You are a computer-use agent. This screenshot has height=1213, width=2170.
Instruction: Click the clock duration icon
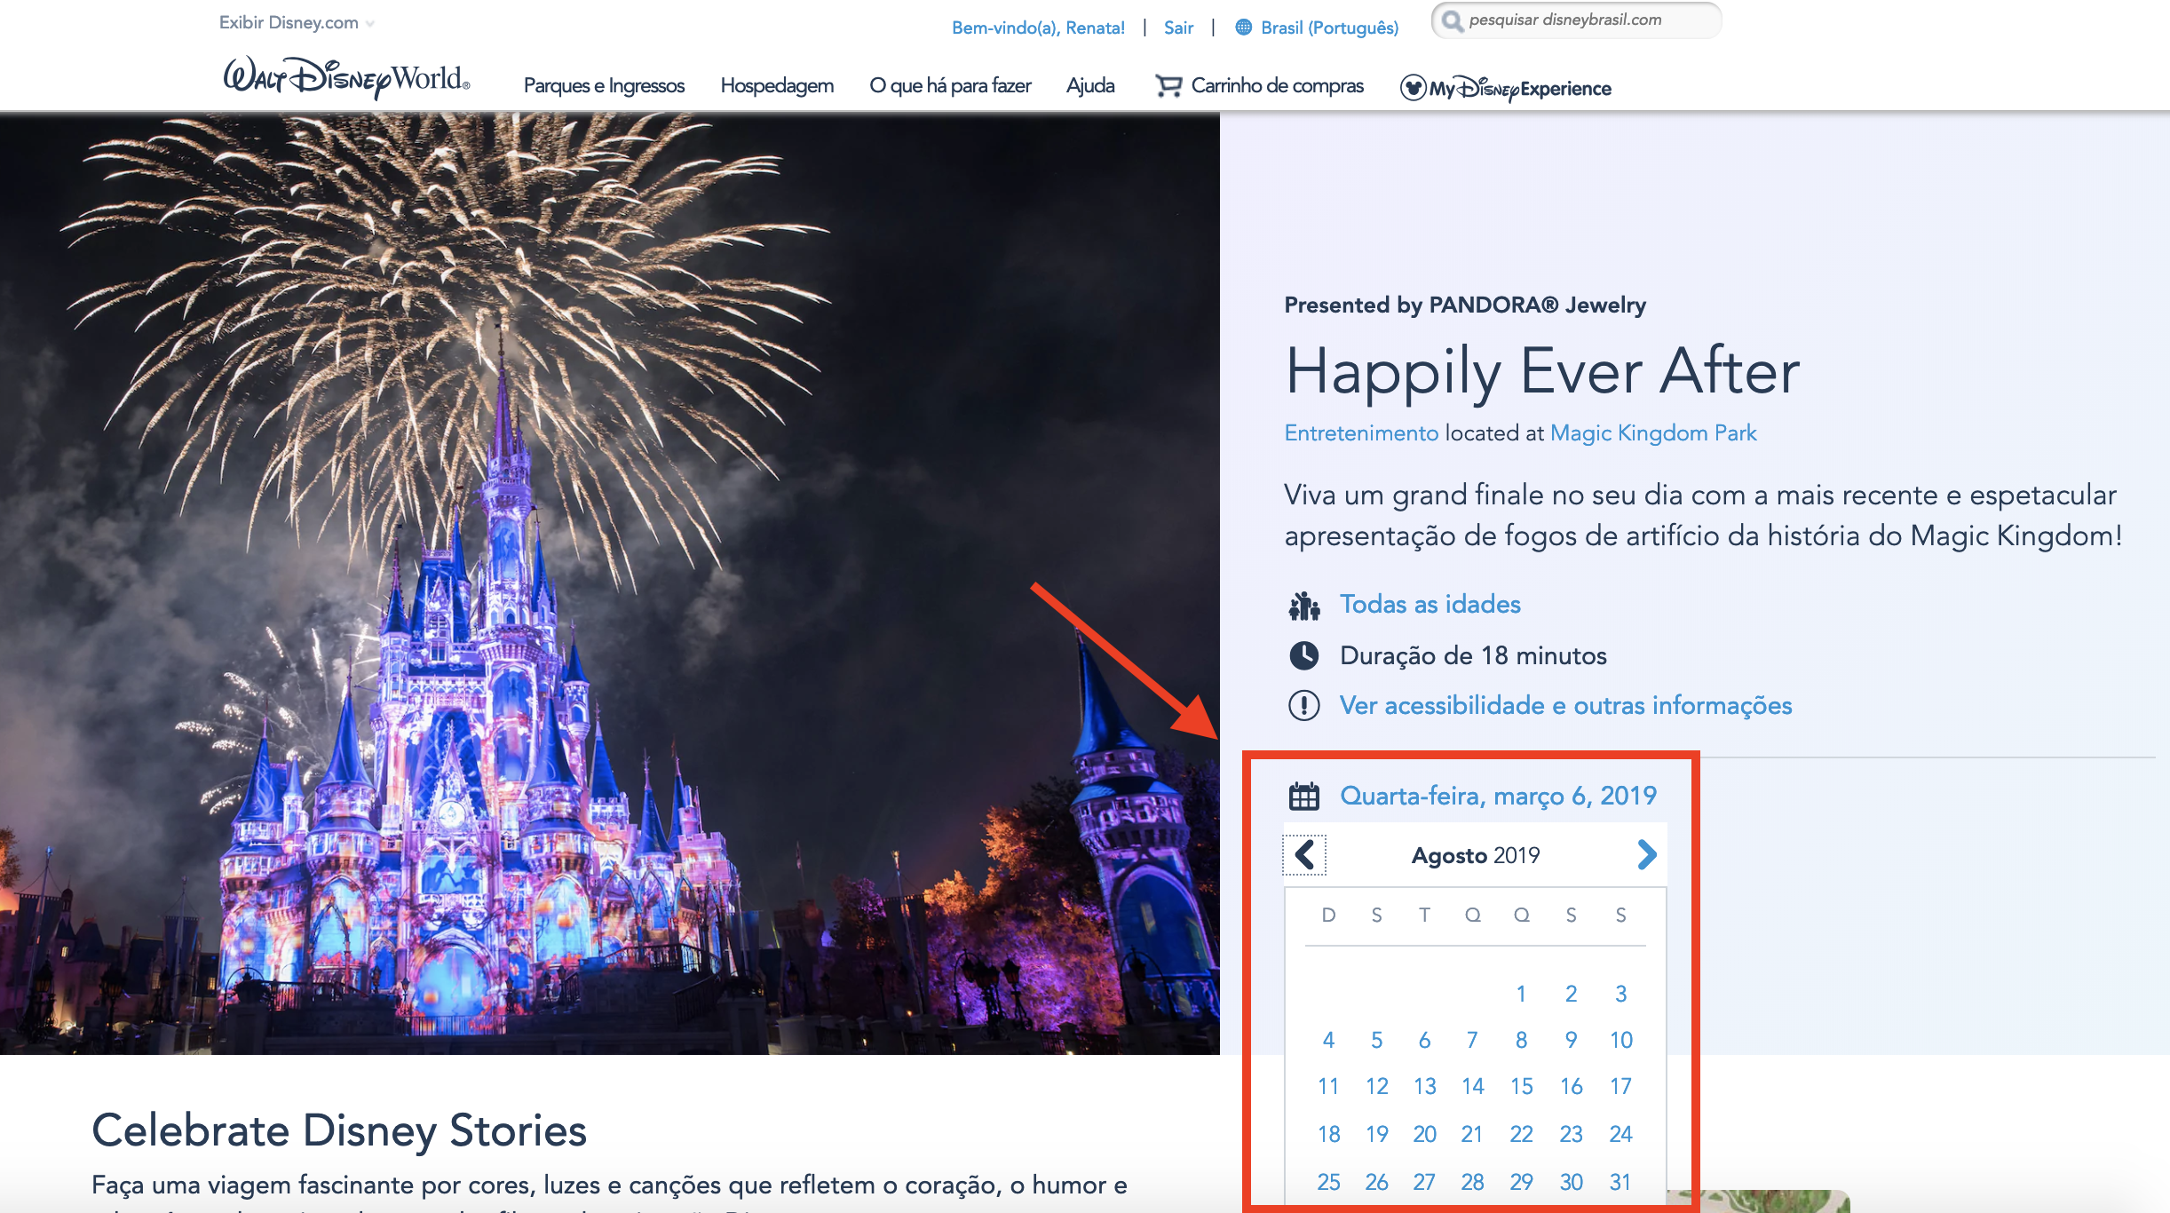pos(1304,655)
